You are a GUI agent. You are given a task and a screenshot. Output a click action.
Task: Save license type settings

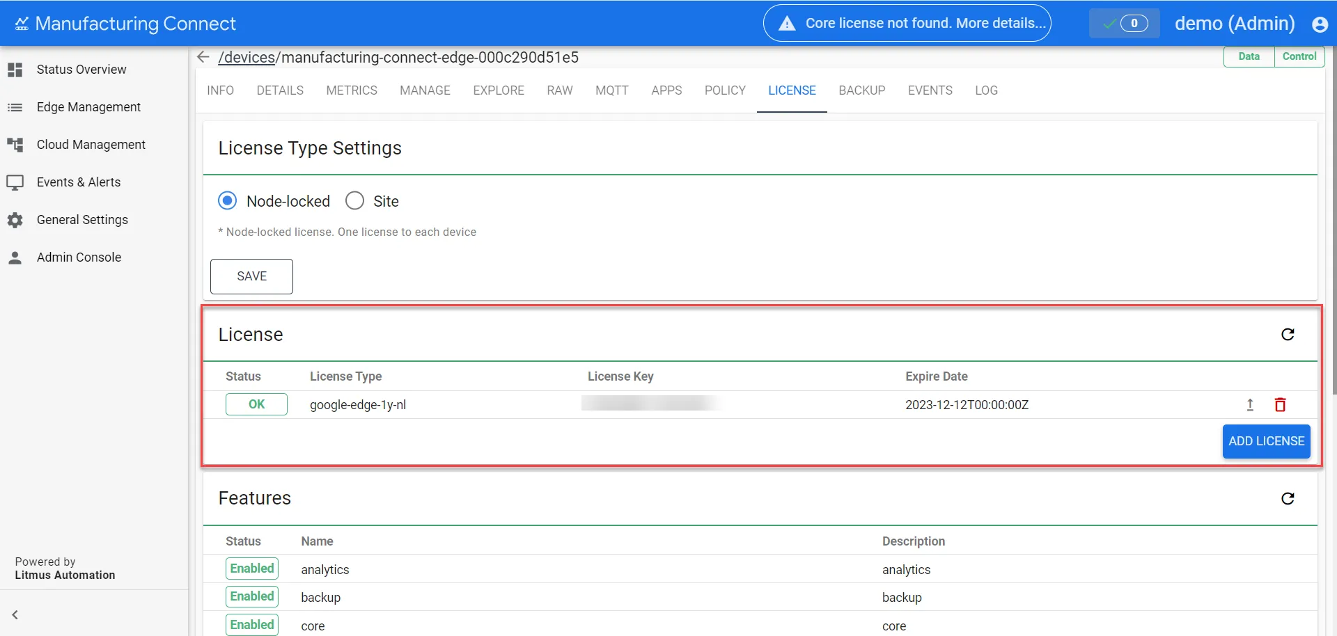[251, 276]
